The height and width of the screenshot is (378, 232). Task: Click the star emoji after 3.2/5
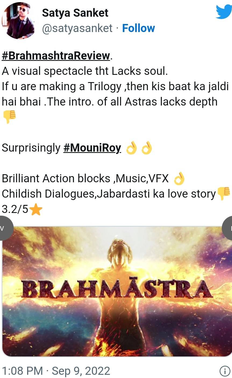(x=35, y=209)
